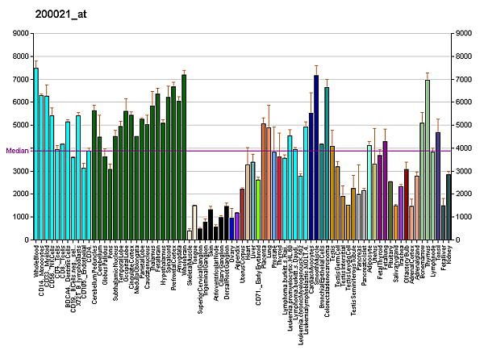The height and width of the screenshot is (350, 484).
Task: Click 9000 on the right y-axis
Action: point(465,33)
